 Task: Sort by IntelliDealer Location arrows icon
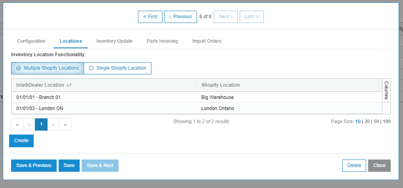69,85
